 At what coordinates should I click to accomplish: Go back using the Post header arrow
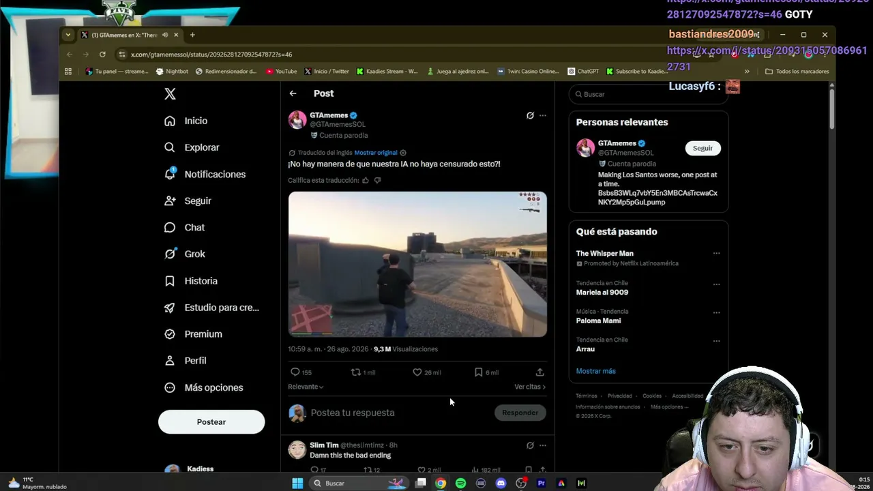(x=293, y=93)
